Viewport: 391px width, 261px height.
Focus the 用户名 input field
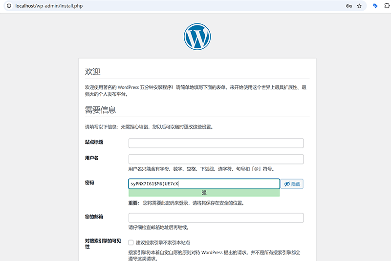click(x=216, y=159)
